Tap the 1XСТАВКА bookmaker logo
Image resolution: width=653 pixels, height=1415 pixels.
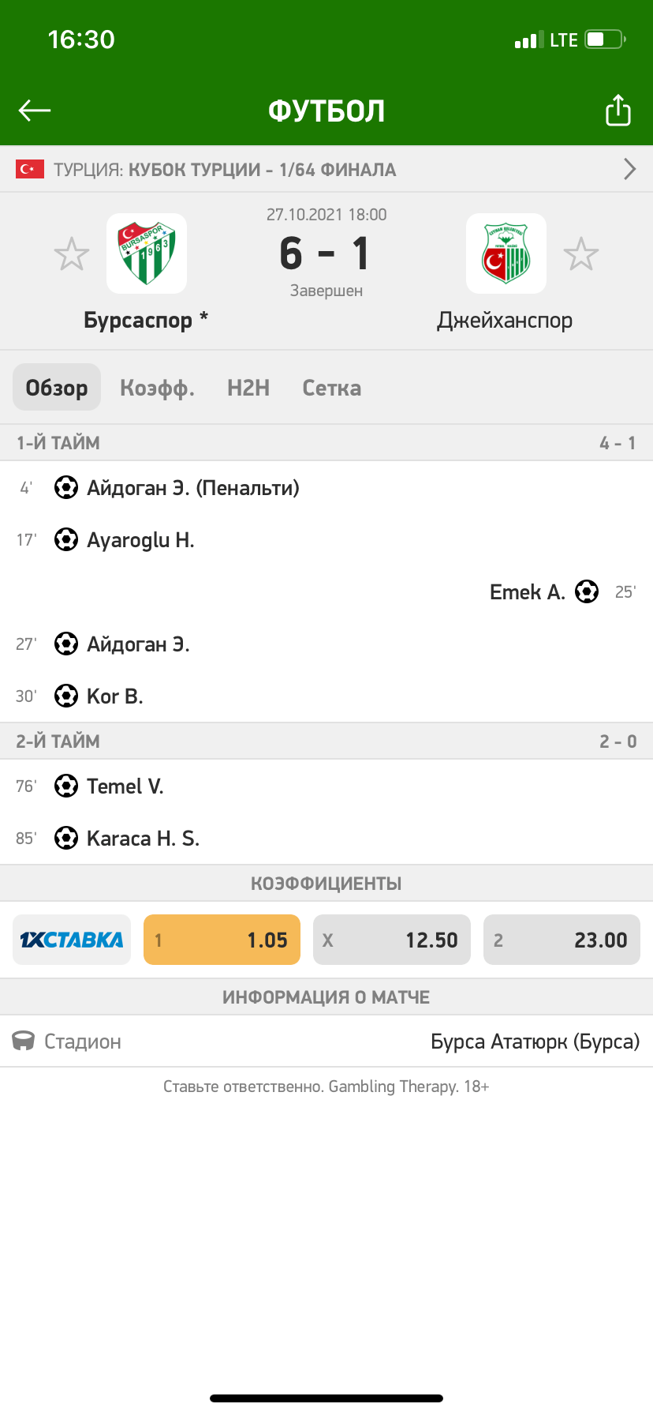click(72, 940)
